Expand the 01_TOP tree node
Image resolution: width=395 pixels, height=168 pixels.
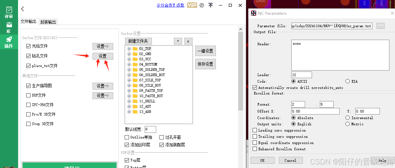[x=129, y=49]
